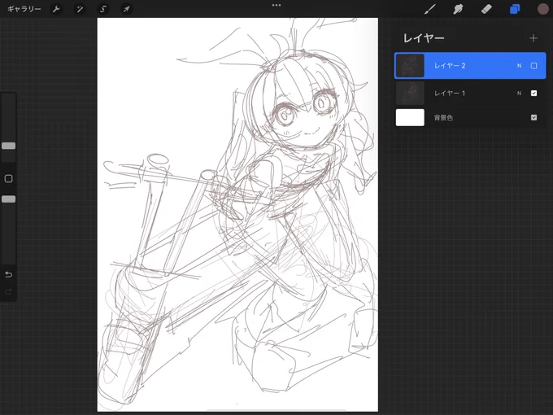The height and width of the screenshot is (415, 553).
Task: Click the レイヤー 2 thumbnail
Action: 410,66
